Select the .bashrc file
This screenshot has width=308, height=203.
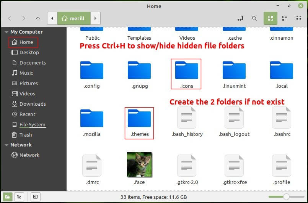pos(282,119)
